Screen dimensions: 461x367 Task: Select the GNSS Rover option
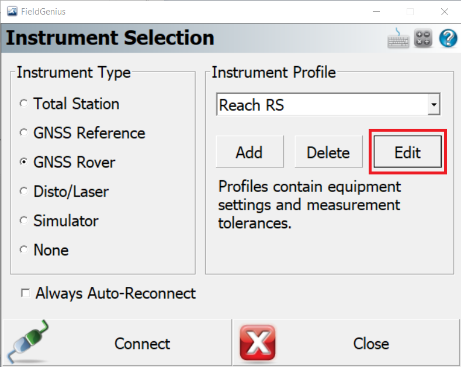point(23,162)
